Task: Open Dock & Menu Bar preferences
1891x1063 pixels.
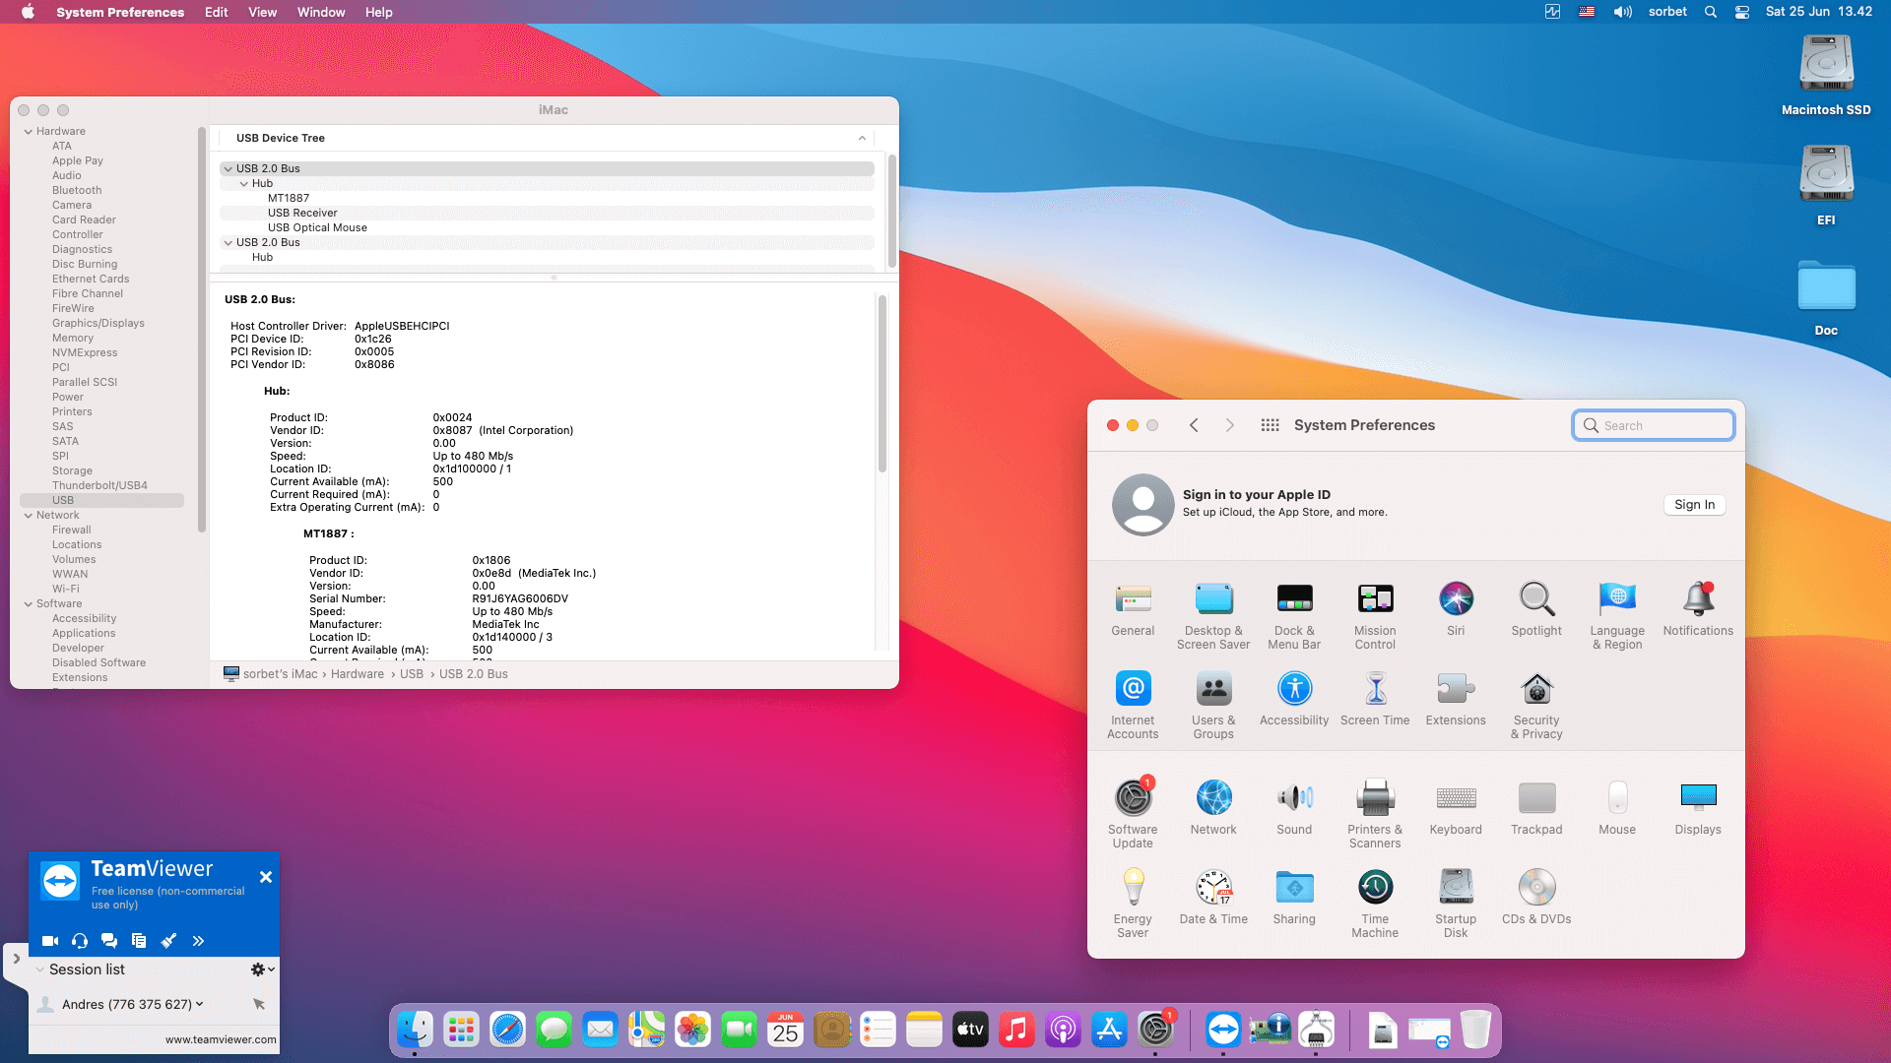Action: [1294, 616]
